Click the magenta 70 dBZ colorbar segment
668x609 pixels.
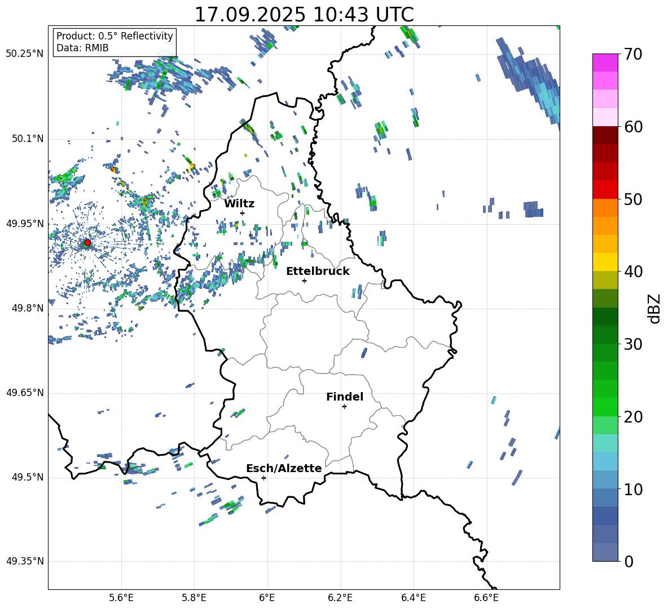point(605,63)
